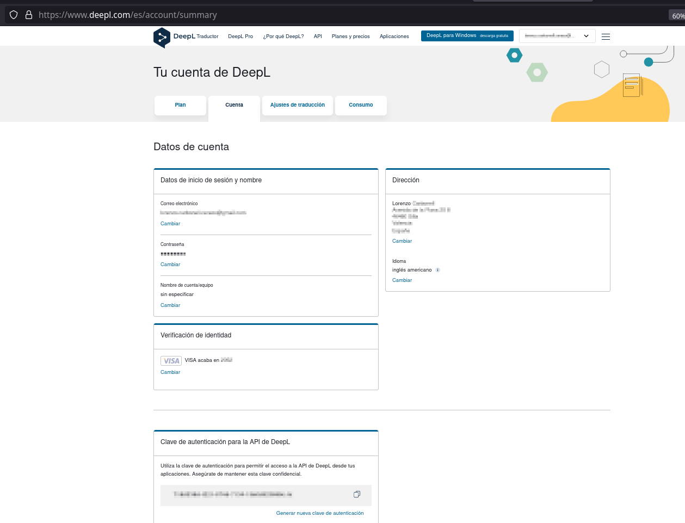Click 'Datos de inicio de sesión y nombre' heading
This screenshot has width=685, height=523.
211,180
